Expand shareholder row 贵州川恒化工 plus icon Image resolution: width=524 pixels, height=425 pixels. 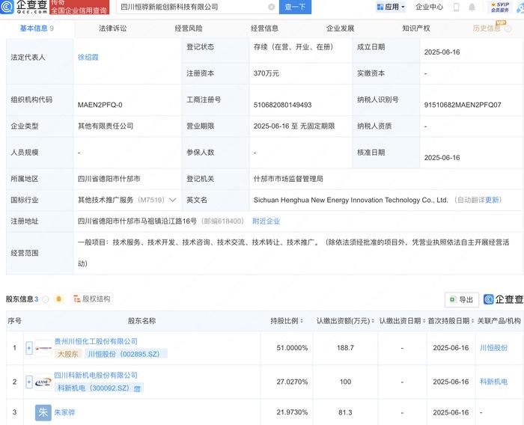pyautogui.click(x=29, y=348)
